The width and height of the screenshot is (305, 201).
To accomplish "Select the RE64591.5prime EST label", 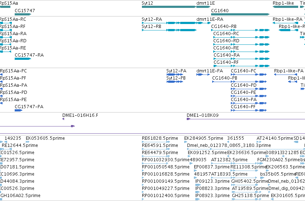I will click(x=160, y=145).
